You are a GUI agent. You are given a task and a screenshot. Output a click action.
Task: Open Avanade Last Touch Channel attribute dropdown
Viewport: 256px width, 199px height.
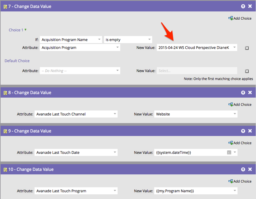[76, 114]
